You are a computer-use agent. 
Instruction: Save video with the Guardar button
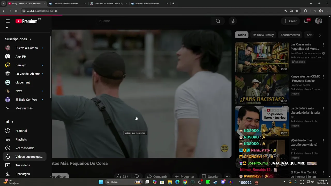click(x=210, y=176)
